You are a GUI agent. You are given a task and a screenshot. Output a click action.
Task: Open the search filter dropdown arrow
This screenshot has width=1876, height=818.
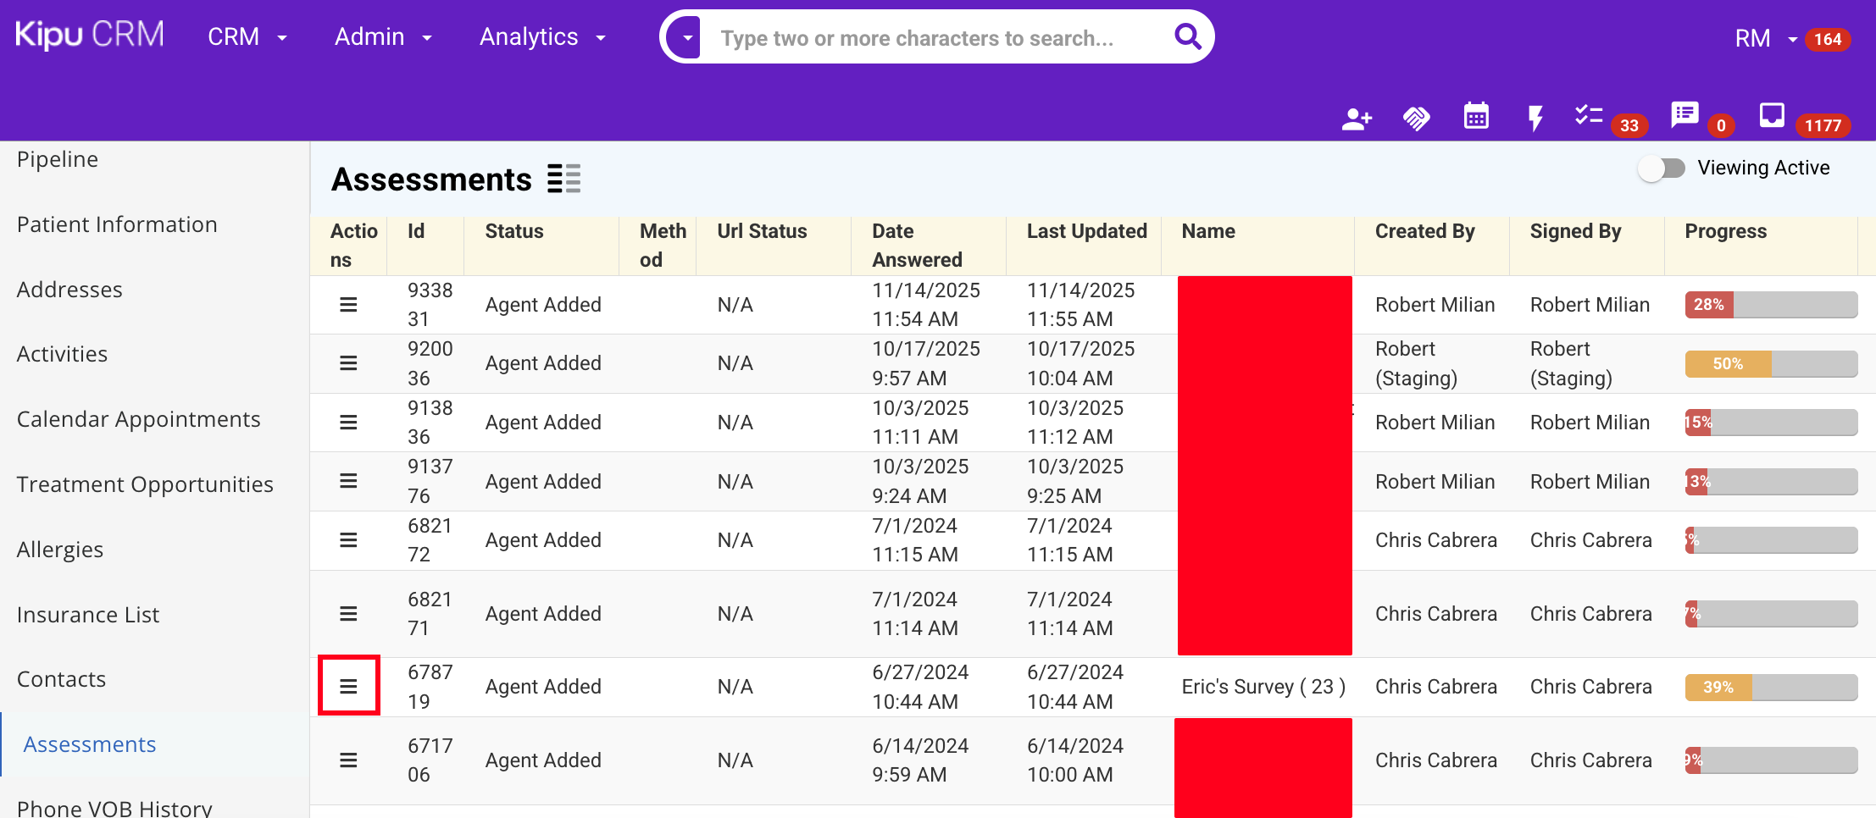[x=687, y=38]
